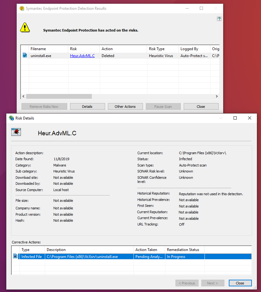Maximize the Risk Details window
261x292 pixels.
[x=235, y=118]
